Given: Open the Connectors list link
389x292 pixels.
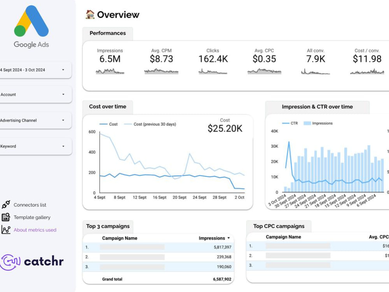Looking at the screenshot, I should [x=30, y=205].
